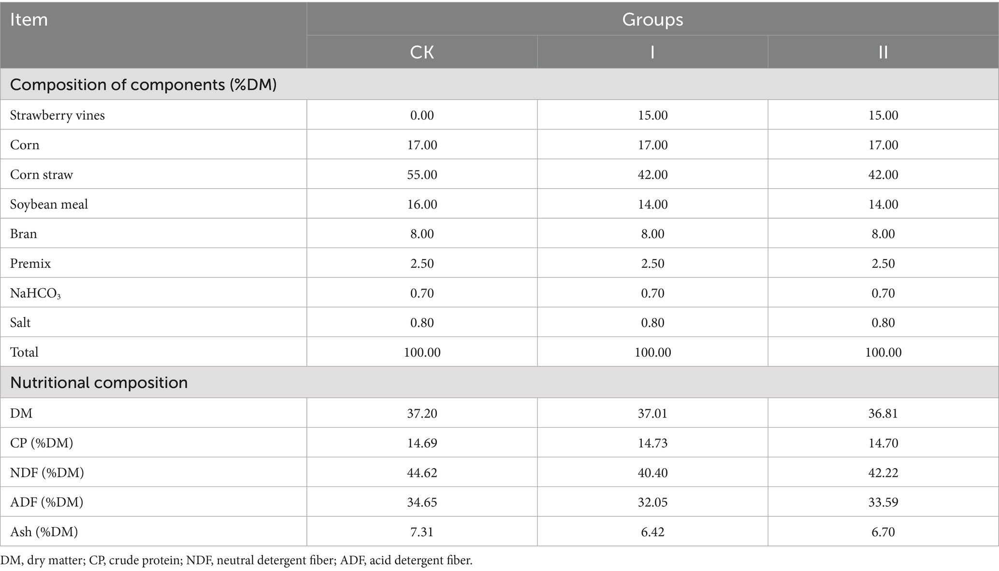
Task: Select the Premix row label
Action: (x=30, y=264)
